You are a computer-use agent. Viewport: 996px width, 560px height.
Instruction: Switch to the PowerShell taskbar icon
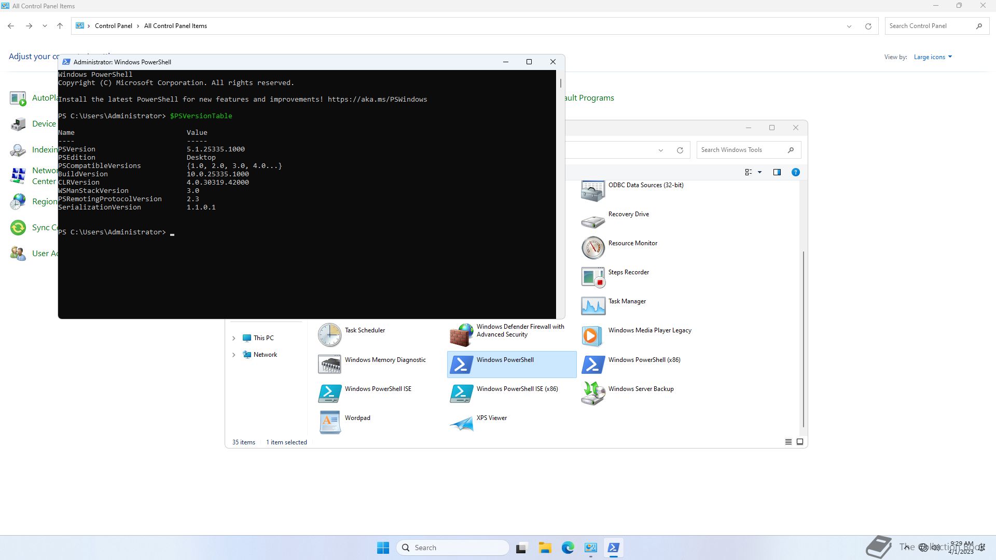click(x=613, y=548)
